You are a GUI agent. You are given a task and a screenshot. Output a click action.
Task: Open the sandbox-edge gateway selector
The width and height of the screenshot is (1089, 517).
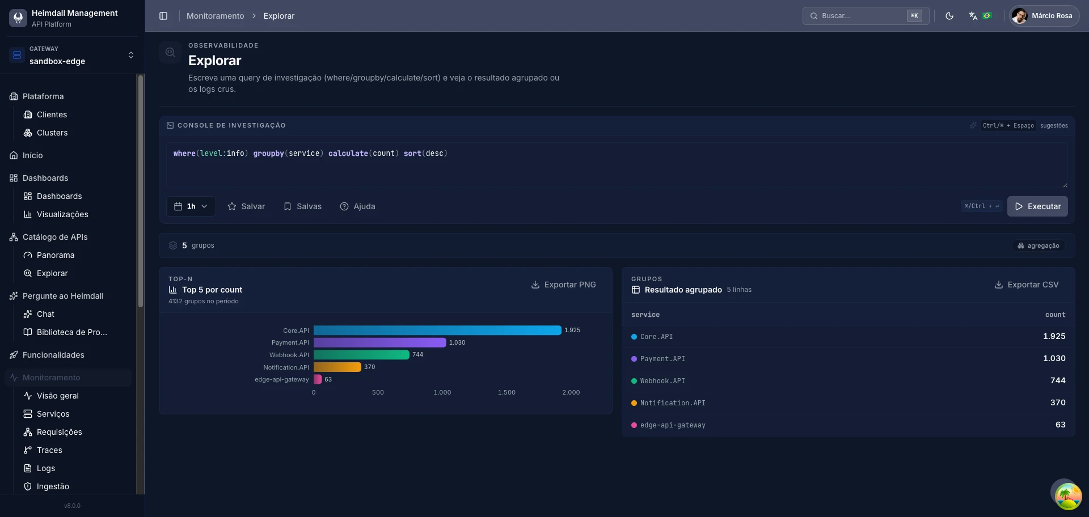(x=73, y=55)
